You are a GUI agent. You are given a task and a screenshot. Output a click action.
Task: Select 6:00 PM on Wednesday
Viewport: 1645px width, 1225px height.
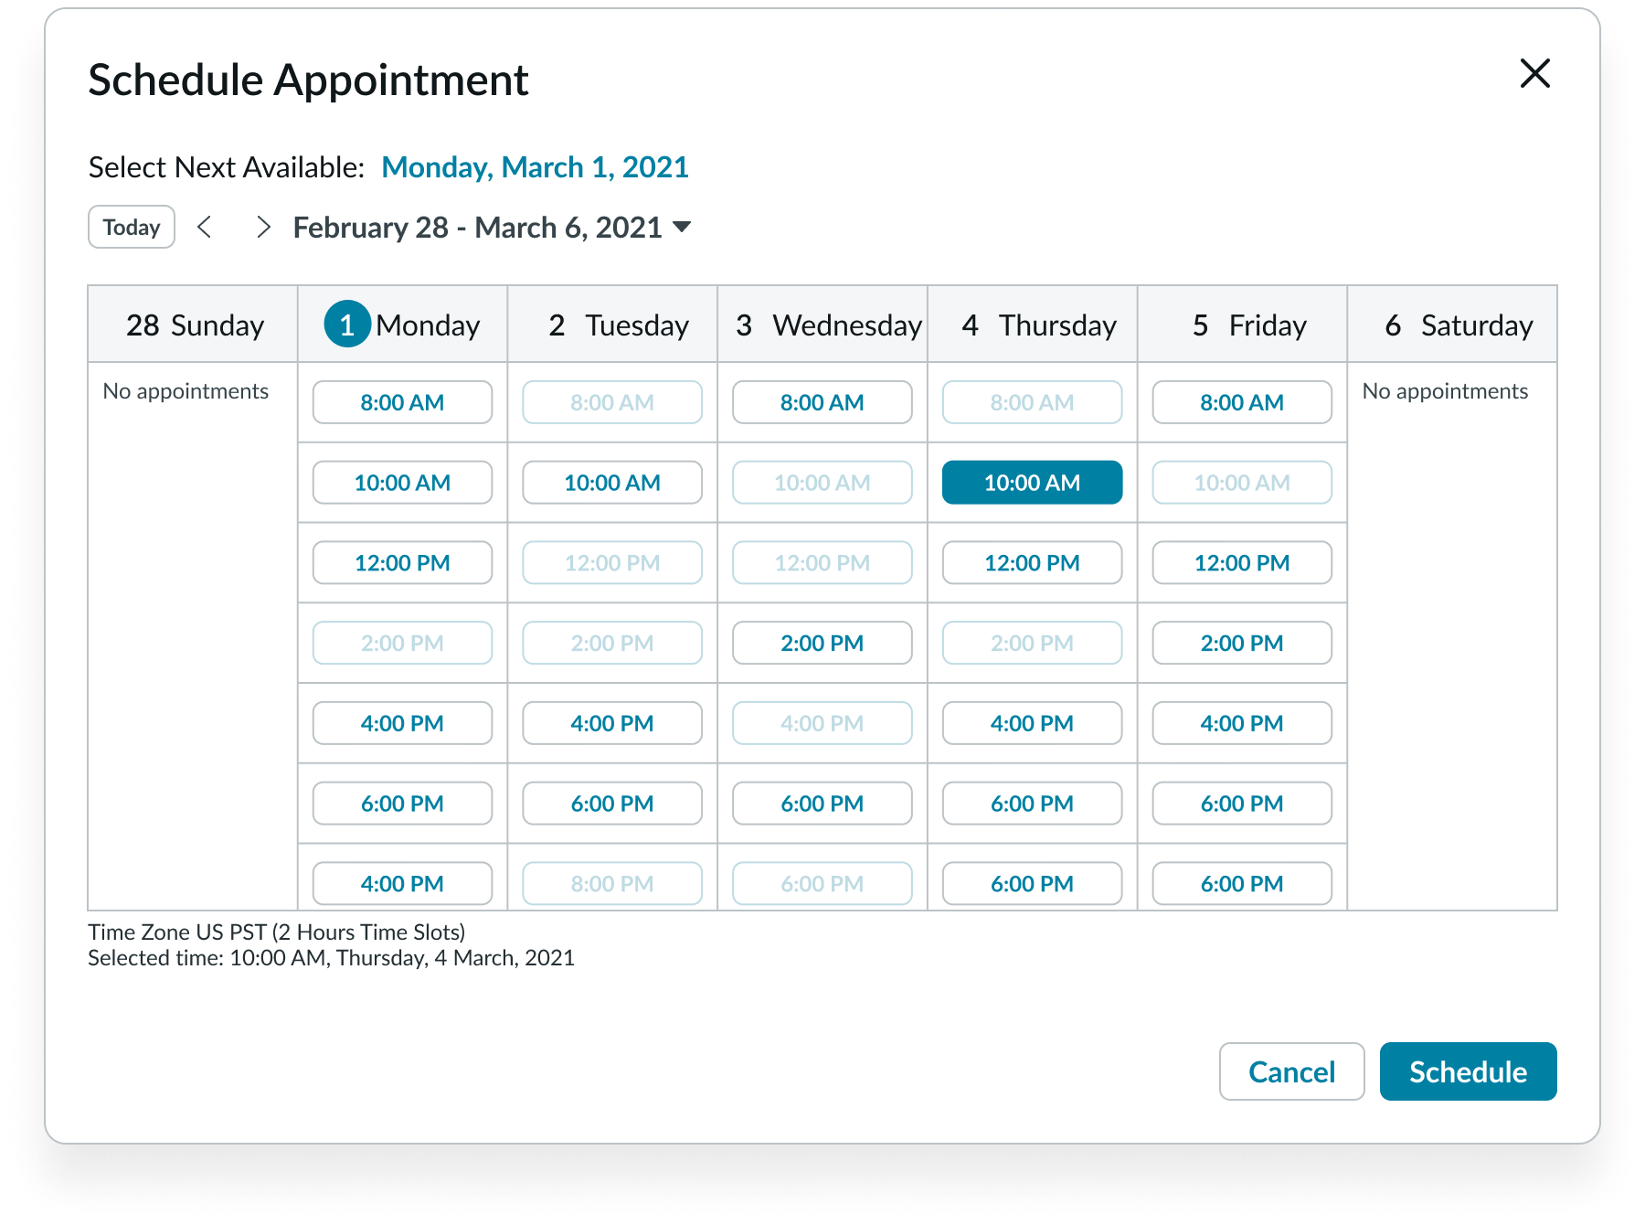[821, 803]
